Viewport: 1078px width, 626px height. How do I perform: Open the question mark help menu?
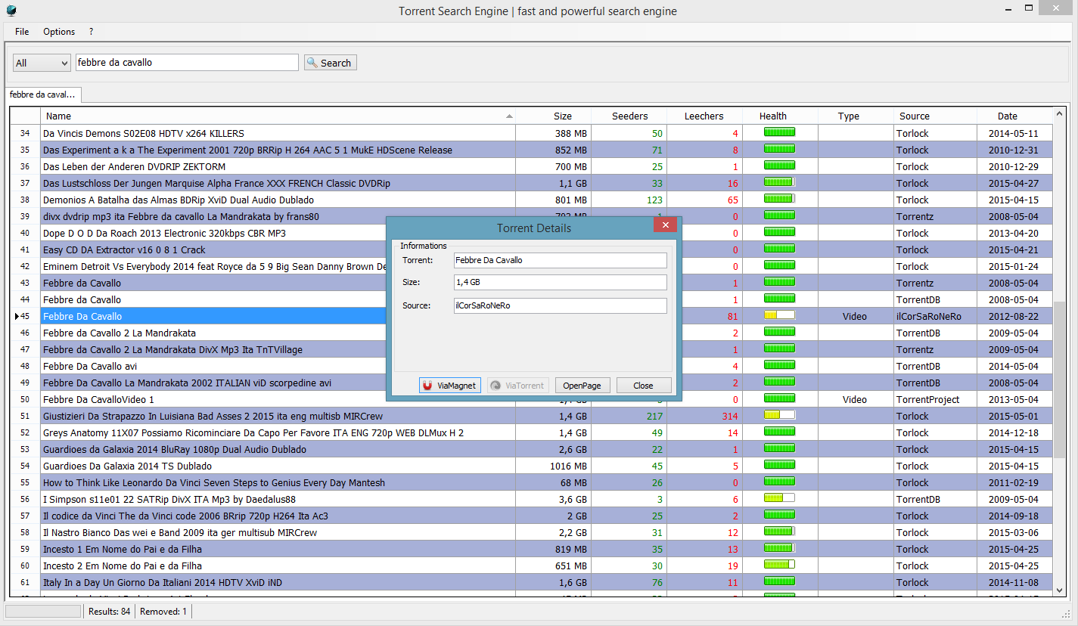coord(91,32)
